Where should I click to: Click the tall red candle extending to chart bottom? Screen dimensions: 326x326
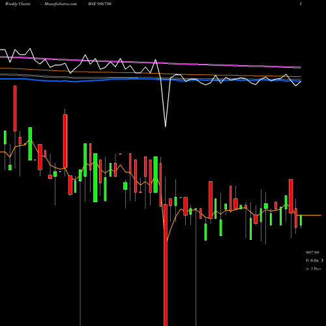166,265
